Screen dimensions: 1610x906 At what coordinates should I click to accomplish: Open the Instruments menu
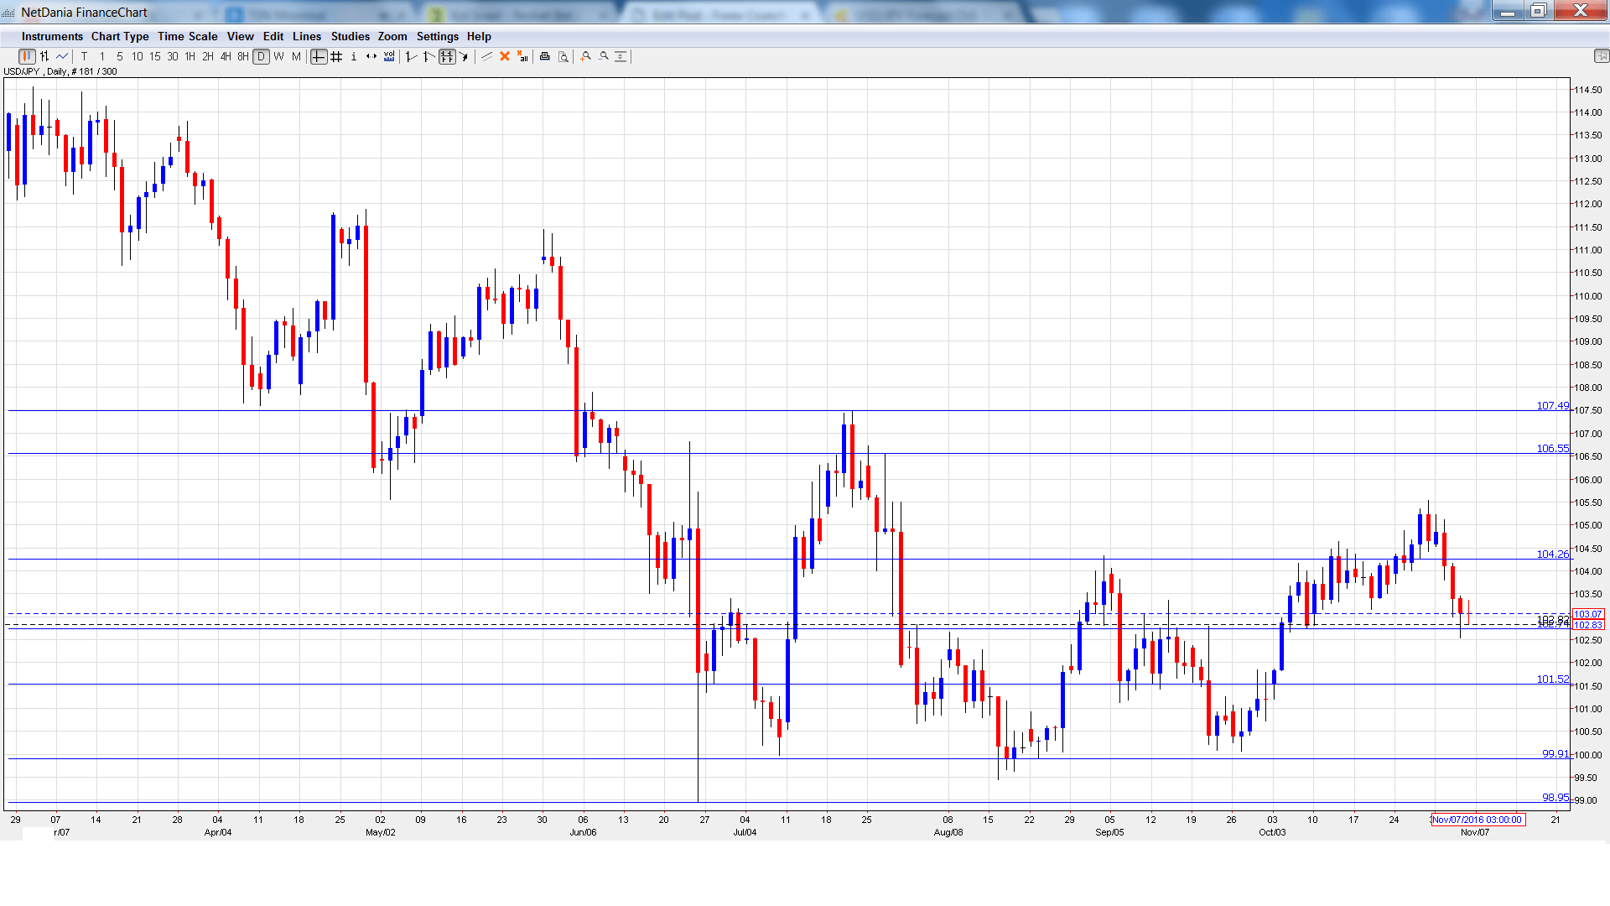pyautogui.click(x=52, y=36)
